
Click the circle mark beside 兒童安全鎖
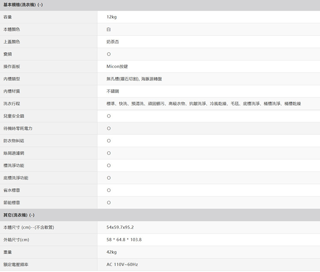pyautogui.click(x=109, y=116)
